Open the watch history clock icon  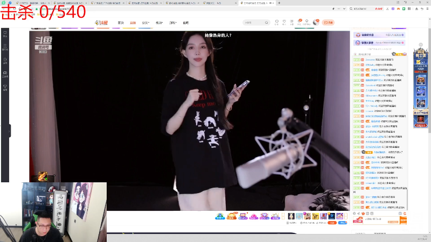click(x=277, y=22)
